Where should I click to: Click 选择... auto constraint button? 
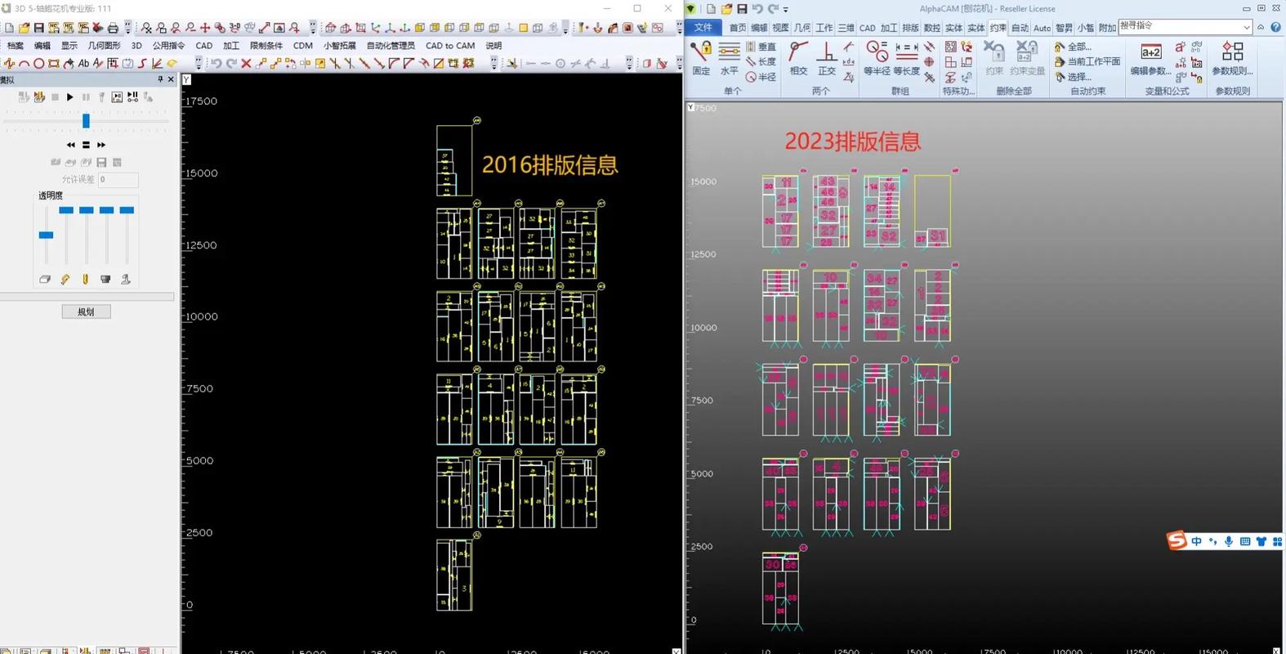coord(1074,77)
